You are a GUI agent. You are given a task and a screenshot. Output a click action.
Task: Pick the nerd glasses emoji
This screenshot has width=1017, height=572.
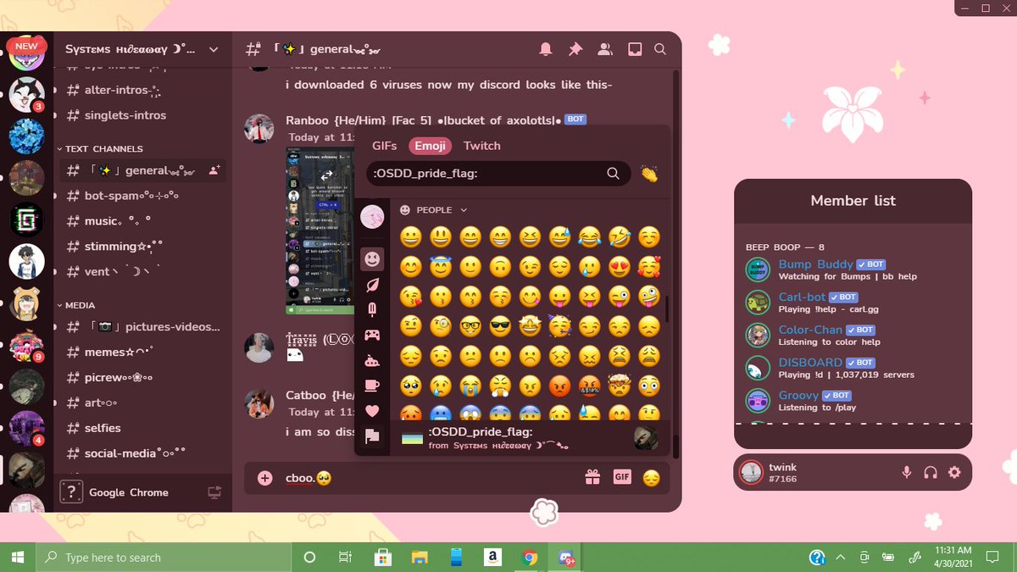tap(470, 326)
